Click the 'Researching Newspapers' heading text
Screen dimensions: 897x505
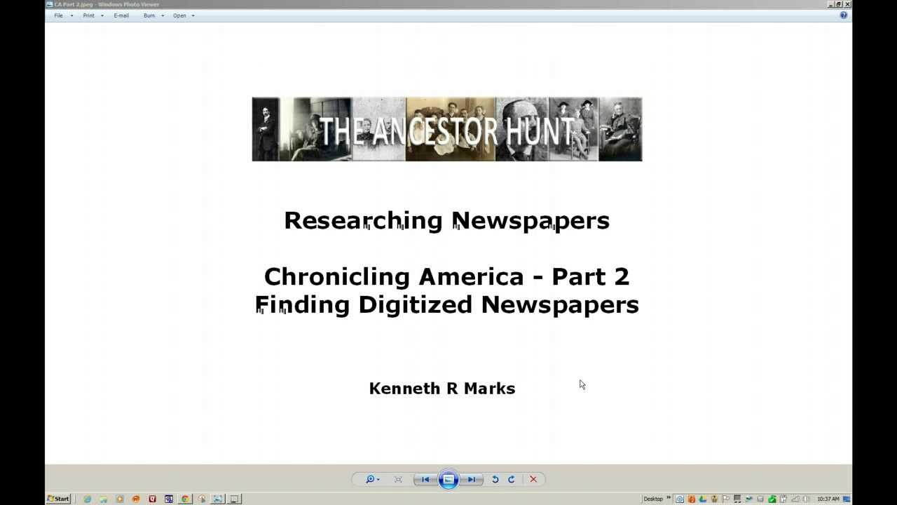447,221
